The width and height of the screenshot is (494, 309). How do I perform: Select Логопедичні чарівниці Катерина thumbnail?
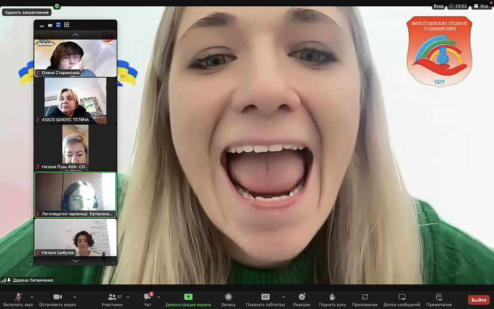[75, 195]
